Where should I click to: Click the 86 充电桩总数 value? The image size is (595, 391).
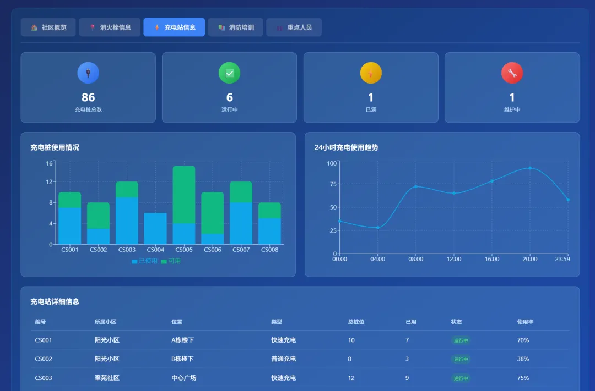pyautogui.click(x=88, y=97)
